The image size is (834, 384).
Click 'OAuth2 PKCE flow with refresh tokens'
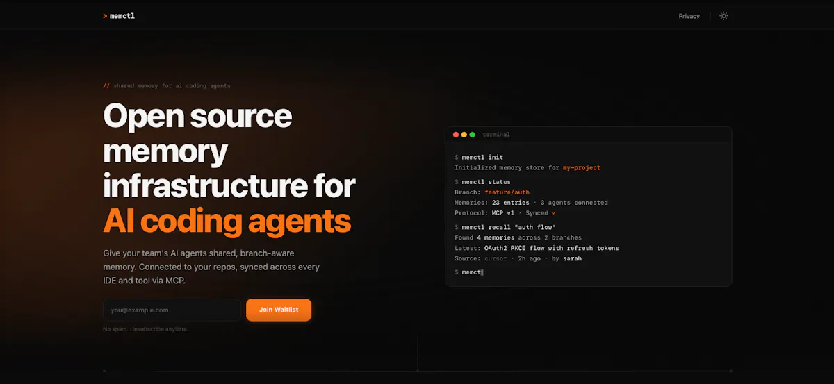click(552, 248)
